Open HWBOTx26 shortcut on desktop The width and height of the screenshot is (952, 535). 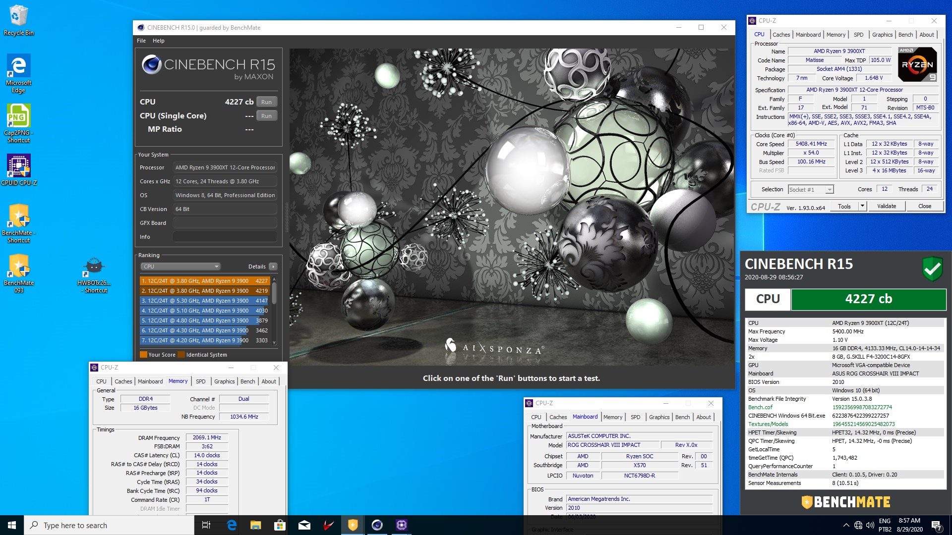click(x=94, y=275)
